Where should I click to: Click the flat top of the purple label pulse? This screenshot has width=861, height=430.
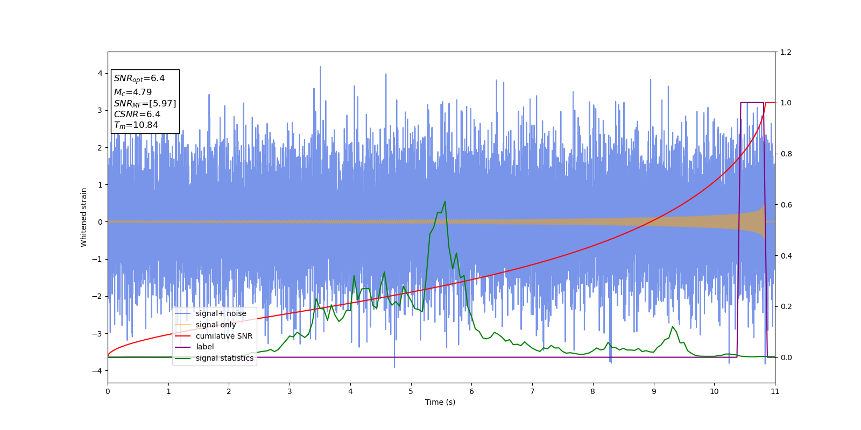(752, 103)
